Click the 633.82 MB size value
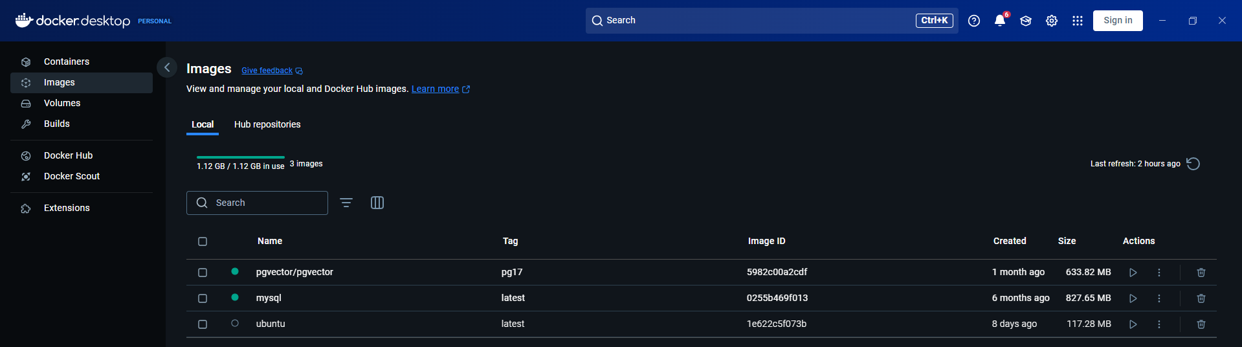Viewport: 1242px width, 347px height. [x=1088, y=272]
